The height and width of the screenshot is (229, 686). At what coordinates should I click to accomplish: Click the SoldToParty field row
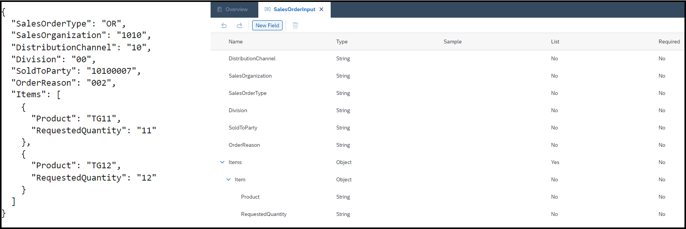coord(448,128)
